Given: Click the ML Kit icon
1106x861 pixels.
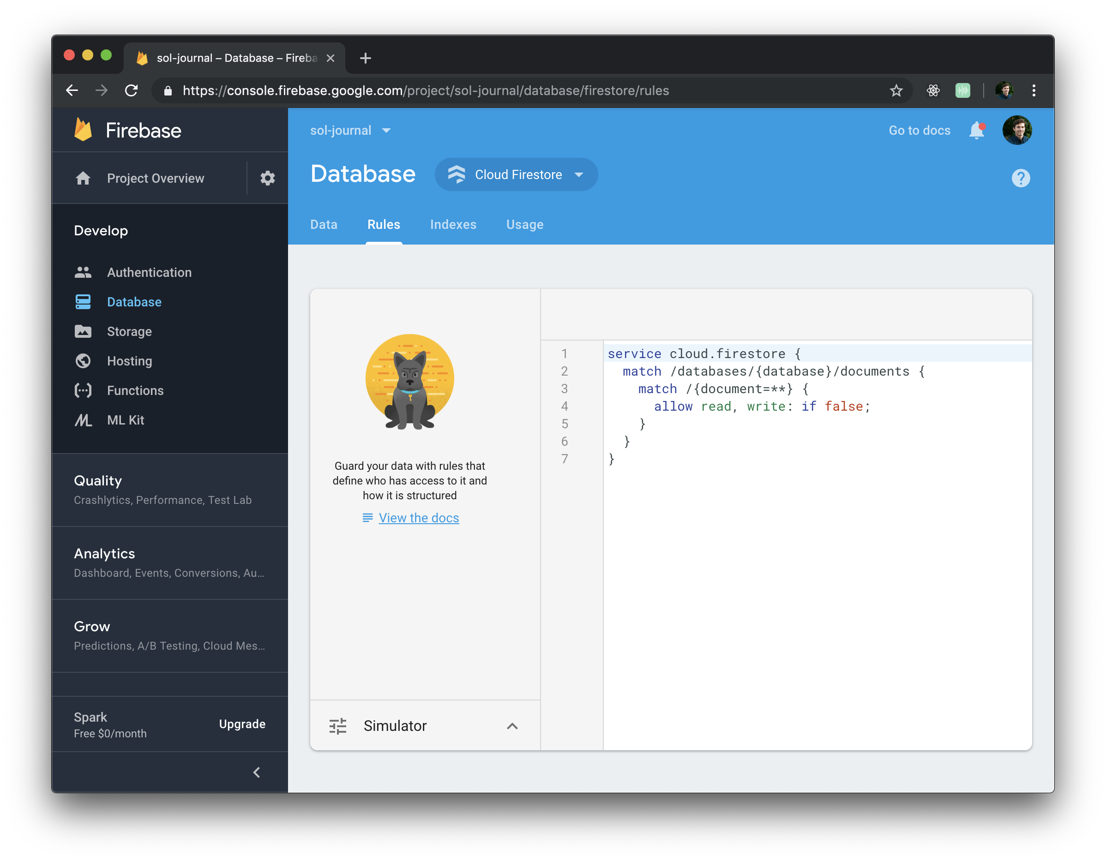Looking at the screenshot, I should [x=83, y=420].
